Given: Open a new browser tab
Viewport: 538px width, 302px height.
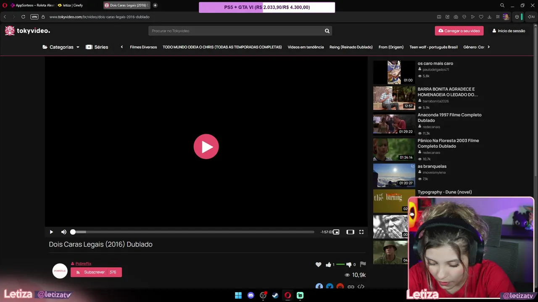Looking at the screenshot, I should point(155,5).
